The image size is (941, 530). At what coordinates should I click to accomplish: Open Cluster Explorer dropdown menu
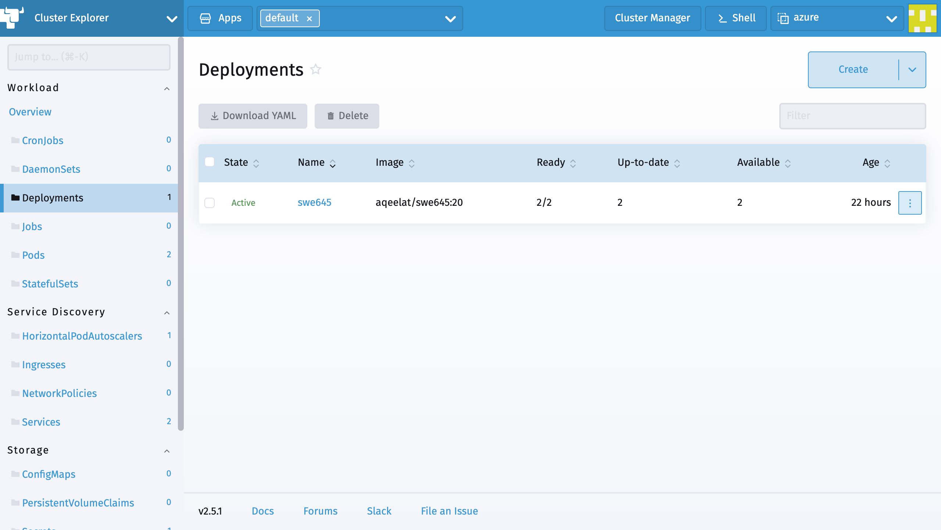click(172, 19)
